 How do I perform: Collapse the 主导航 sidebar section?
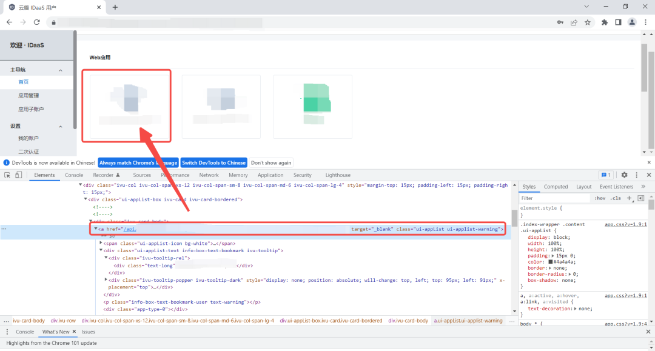pos(61,70)
